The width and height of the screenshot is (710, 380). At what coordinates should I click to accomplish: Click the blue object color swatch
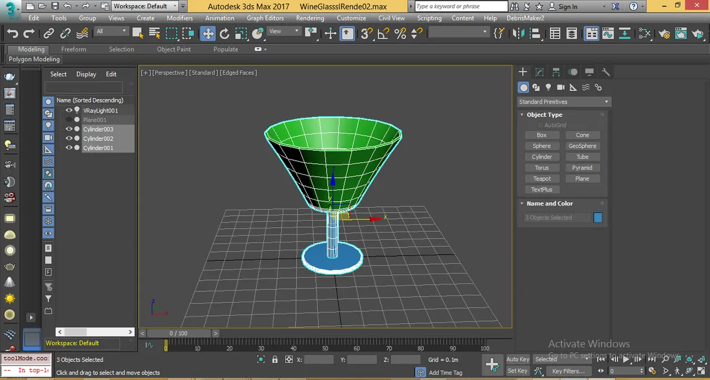point(598,218)
